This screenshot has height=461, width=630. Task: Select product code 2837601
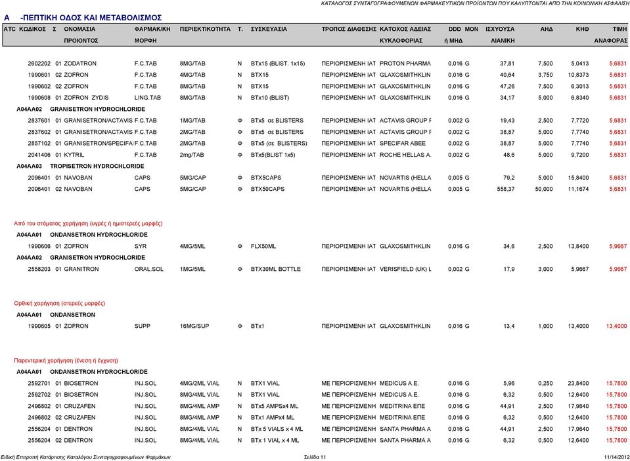coord(39,121)
